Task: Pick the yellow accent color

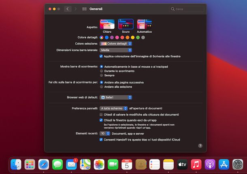Action: pyautogui.click(x=133, y=38)
